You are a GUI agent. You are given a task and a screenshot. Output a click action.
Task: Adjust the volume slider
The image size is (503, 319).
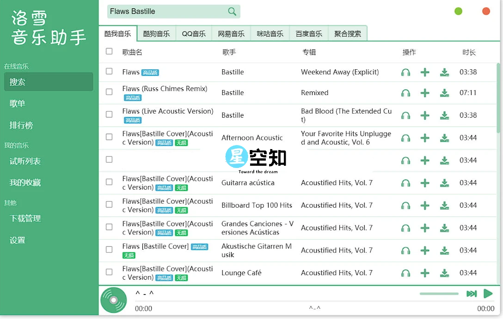pyautogui.click(x=438, y=293)
